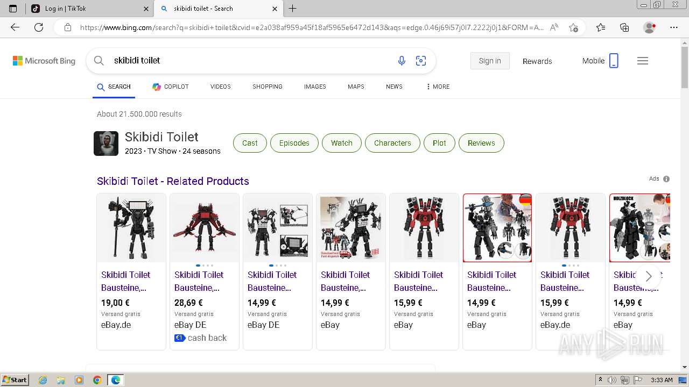Click the microphone voice search icon
This screenshot has width=689, height=387.
[402, 61]
